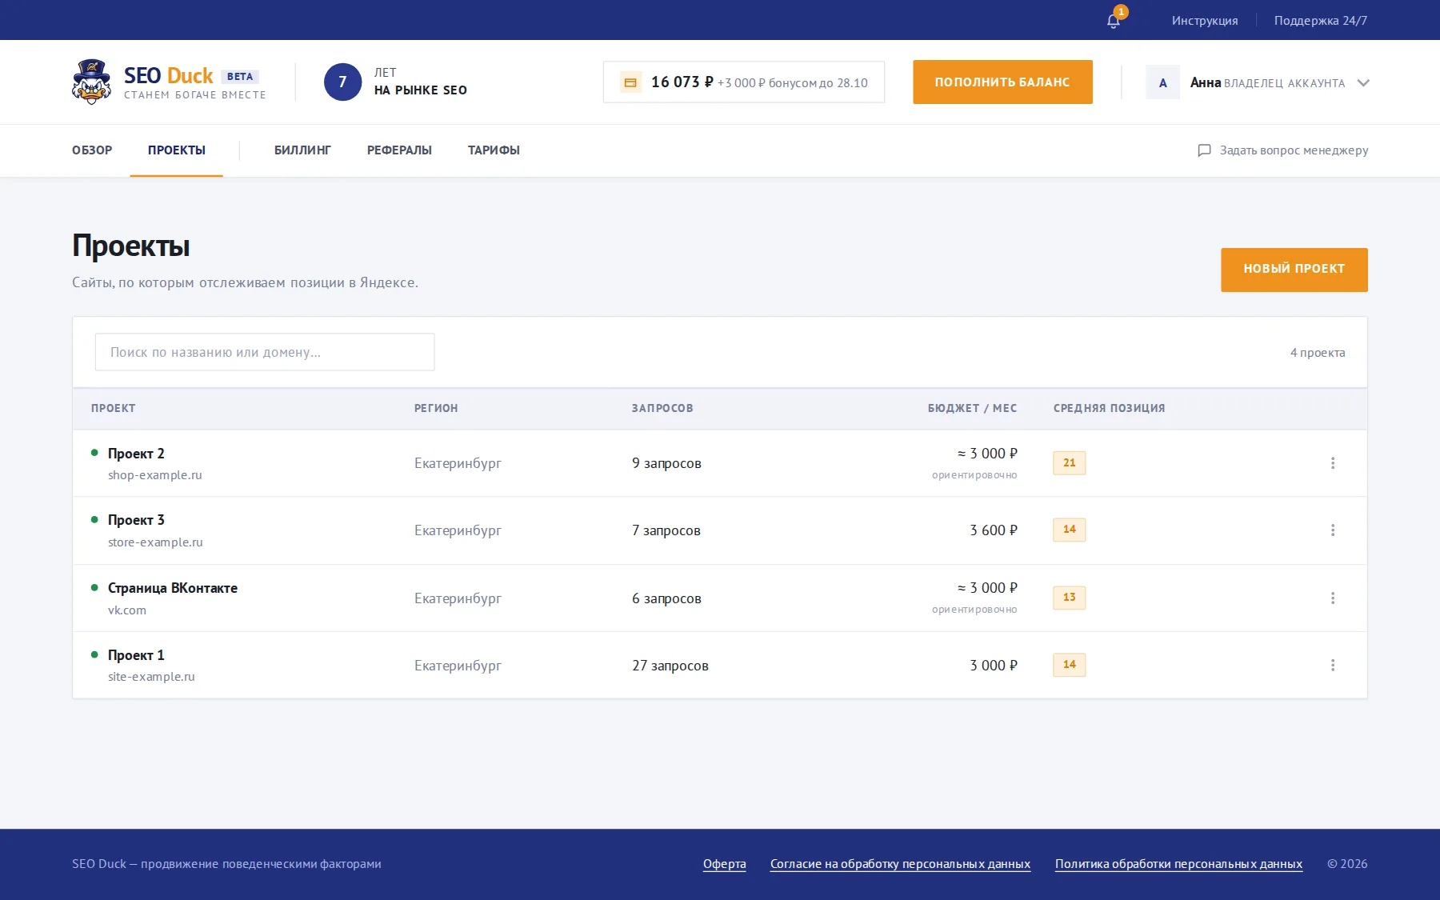The image size is (1440, 900).
Task: Click the 27 запросов cell
Action: (670, 666)
